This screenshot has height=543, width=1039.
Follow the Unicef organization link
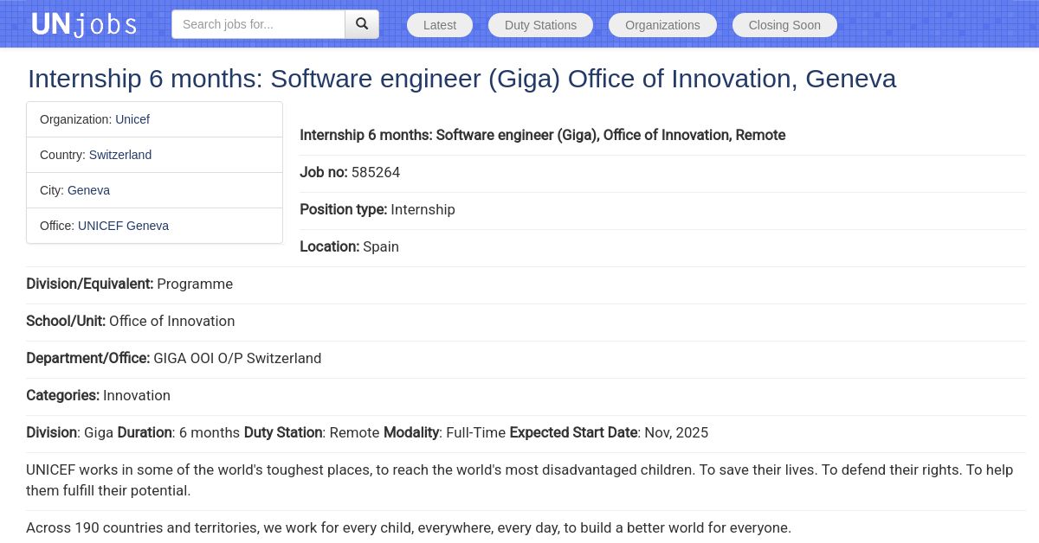pos(132,119)
